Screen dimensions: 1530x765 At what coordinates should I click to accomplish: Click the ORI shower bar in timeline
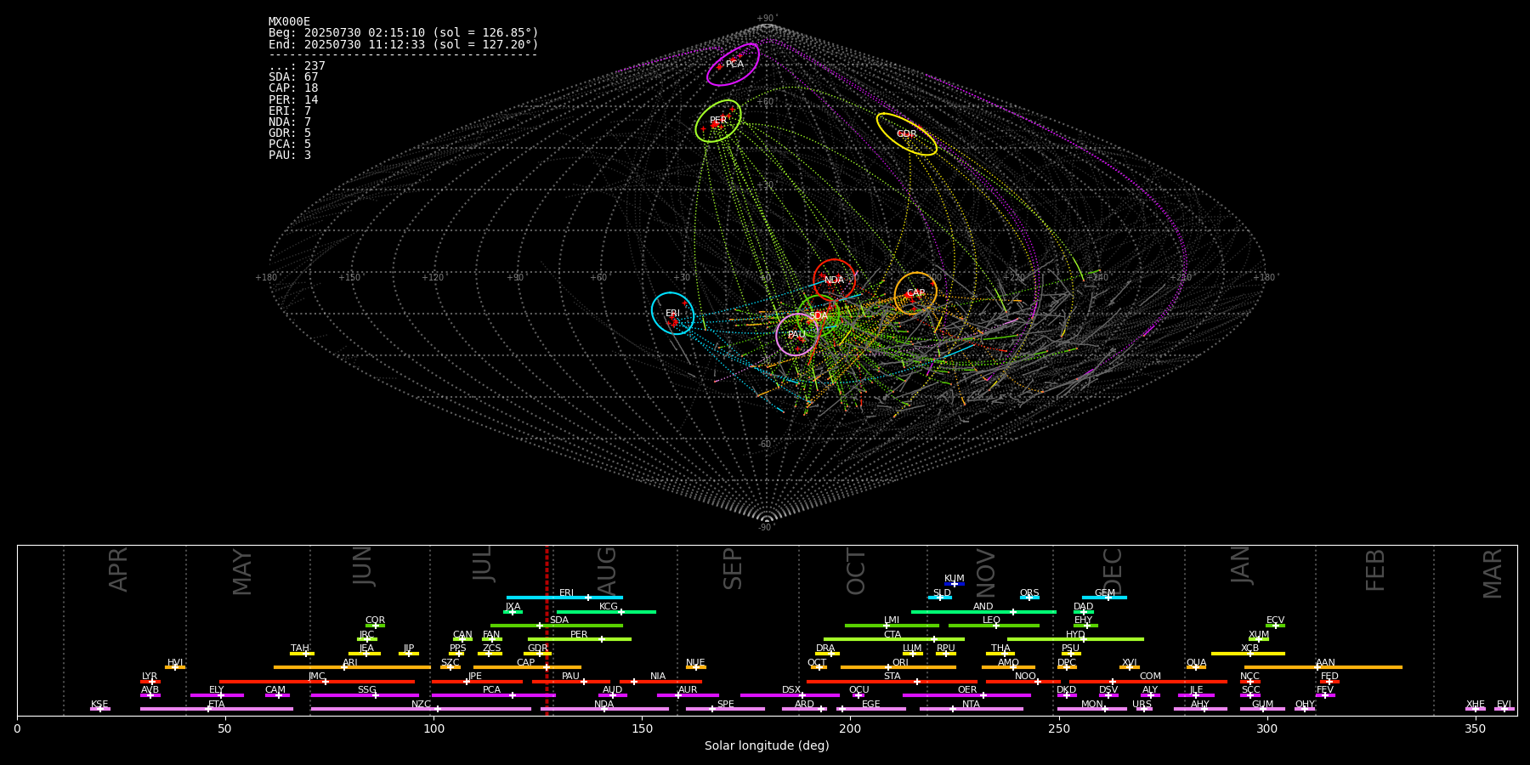click(898, 667)
